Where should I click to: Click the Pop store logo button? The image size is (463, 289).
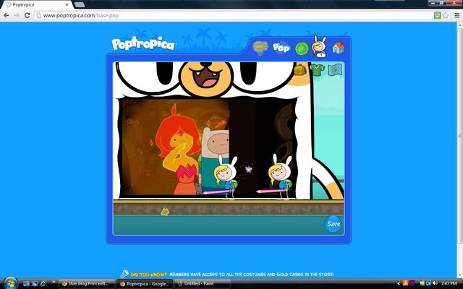[281, 47]
